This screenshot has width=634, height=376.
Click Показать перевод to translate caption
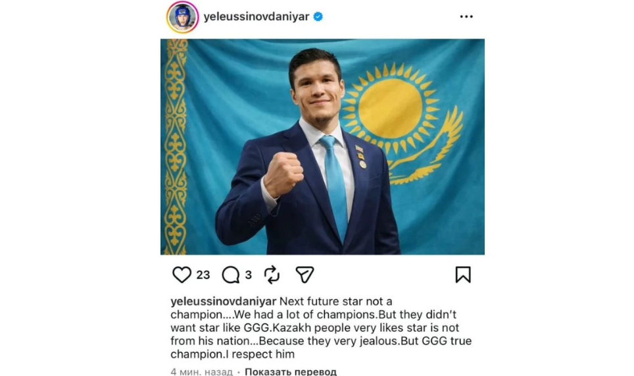pos(290,371)
